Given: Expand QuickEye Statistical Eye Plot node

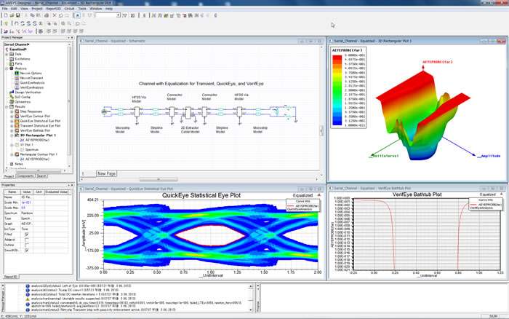Looking at the screenshot, I should [12, 121].
